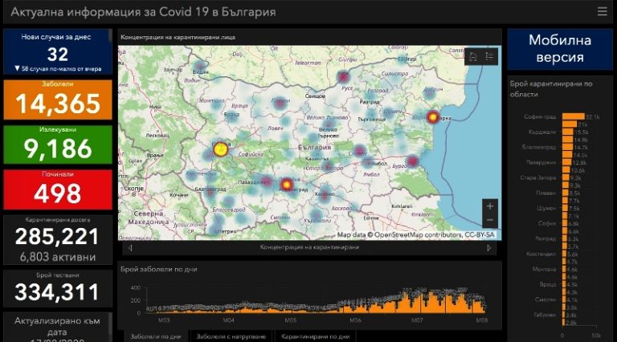Screen dimensions: 617x342
Task: Select the Ruse hotspot on the map
Action: [x=343, y=76]
